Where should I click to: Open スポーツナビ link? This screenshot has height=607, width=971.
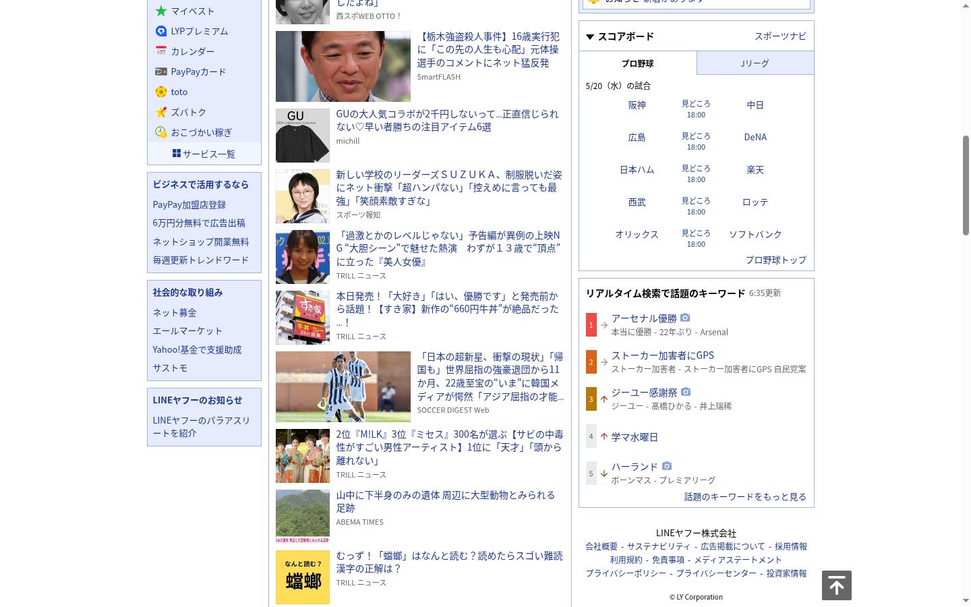780,36
